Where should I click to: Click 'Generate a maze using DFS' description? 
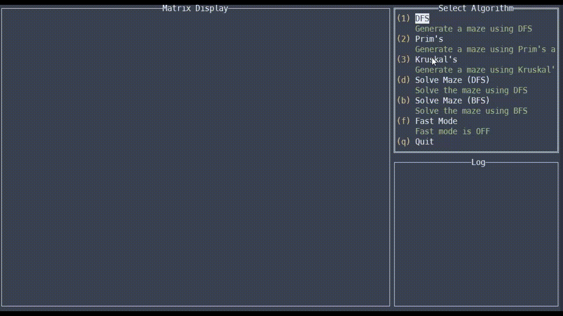tap(473, 29)
